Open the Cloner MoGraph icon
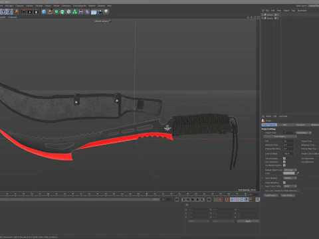Viewport: 319px width, 239px height. pyautogui.click(x=68, y=11)
